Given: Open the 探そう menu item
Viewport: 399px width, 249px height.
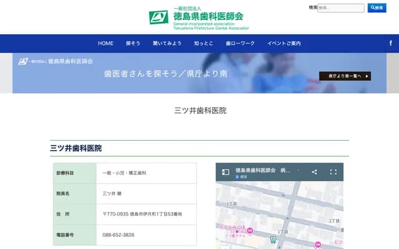Looking at the screenshot, I should click(x=133, y=44).
